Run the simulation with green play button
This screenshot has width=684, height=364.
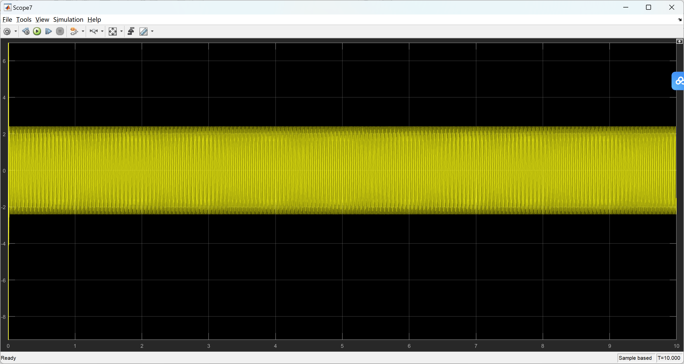(37, 31)
